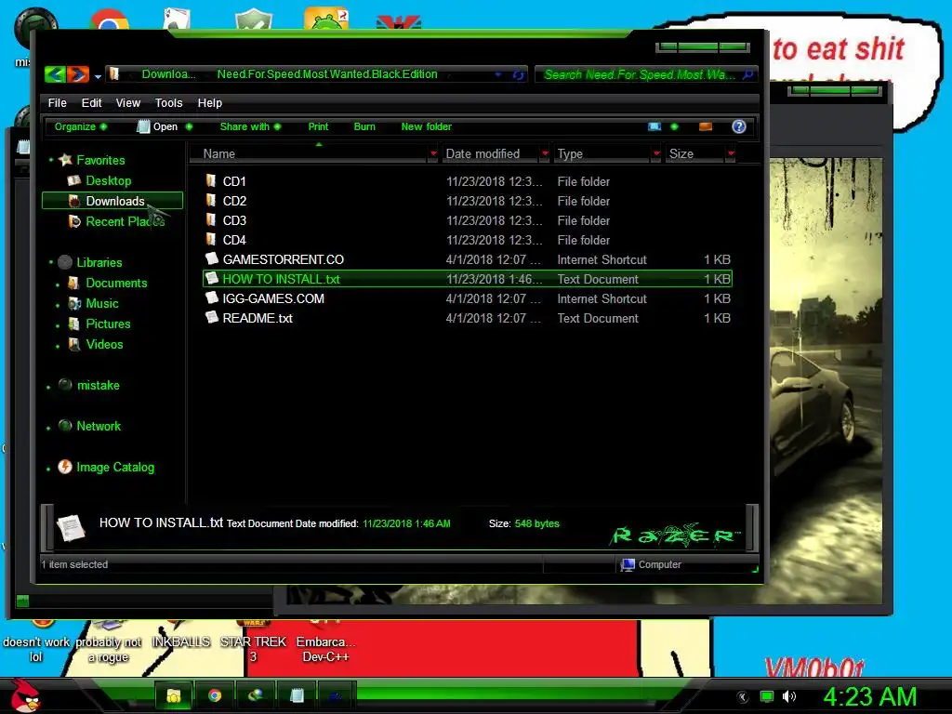The width and height of the screenshot is (952, 714).
Task: Open the file explorer taskbar button
Action: click(174, 695)
